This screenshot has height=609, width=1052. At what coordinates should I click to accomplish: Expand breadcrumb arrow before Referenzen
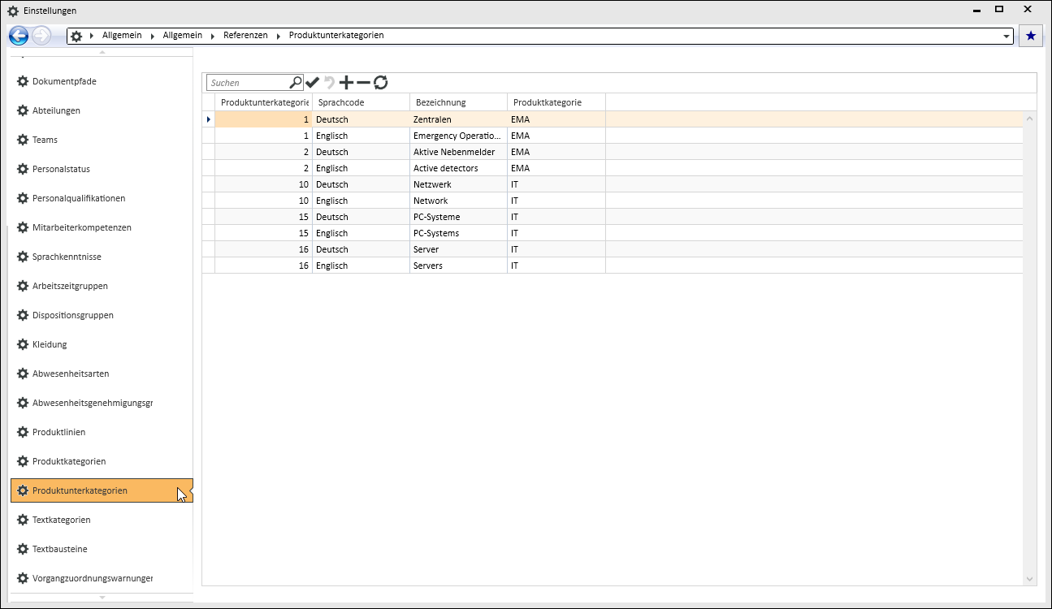click(214, 36)
